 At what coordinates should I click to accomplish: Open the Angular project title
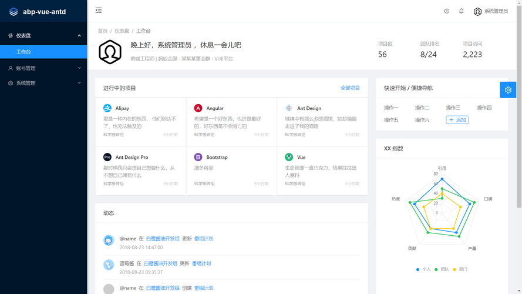click(x=215, y=108)
